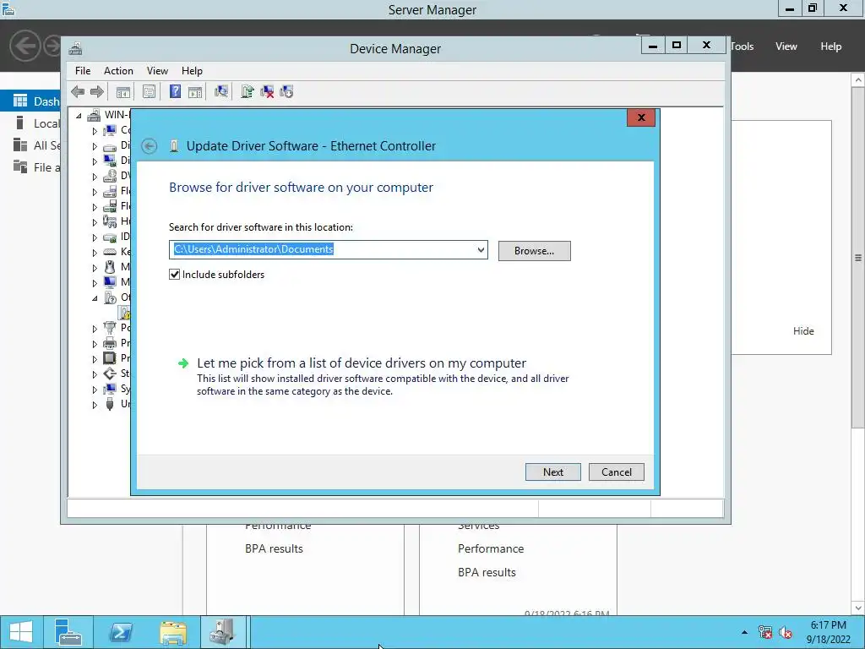Collapse the Other devices node triangle
This screenshot has width=865, height=649.
point(95,298)
